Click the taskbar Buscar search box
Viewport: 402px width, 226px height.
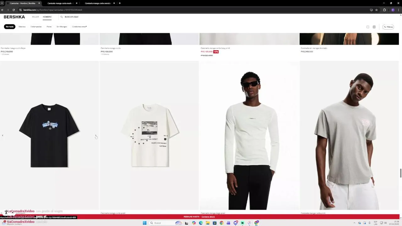[x=166, y=223]
